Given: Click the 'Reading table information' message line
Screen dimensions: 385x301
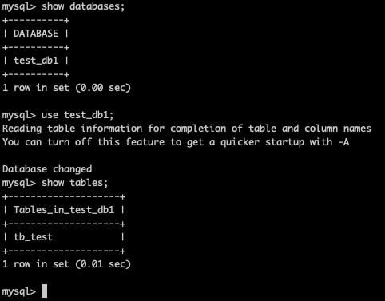Looking at the screenshot, I should [x=187, y=129].
